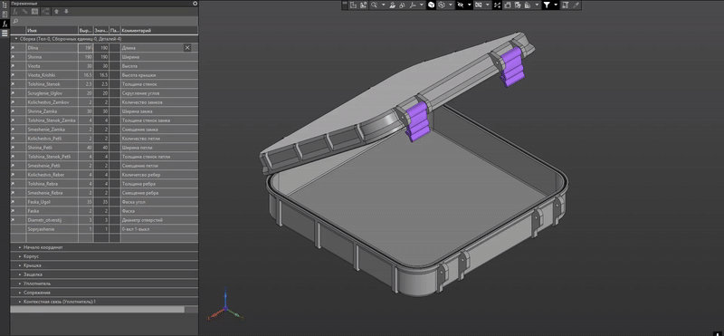Screen dimensions: 724x336
Task: Click the filter funnel icon in the view toolbar
Action: [x=547, y=5]
